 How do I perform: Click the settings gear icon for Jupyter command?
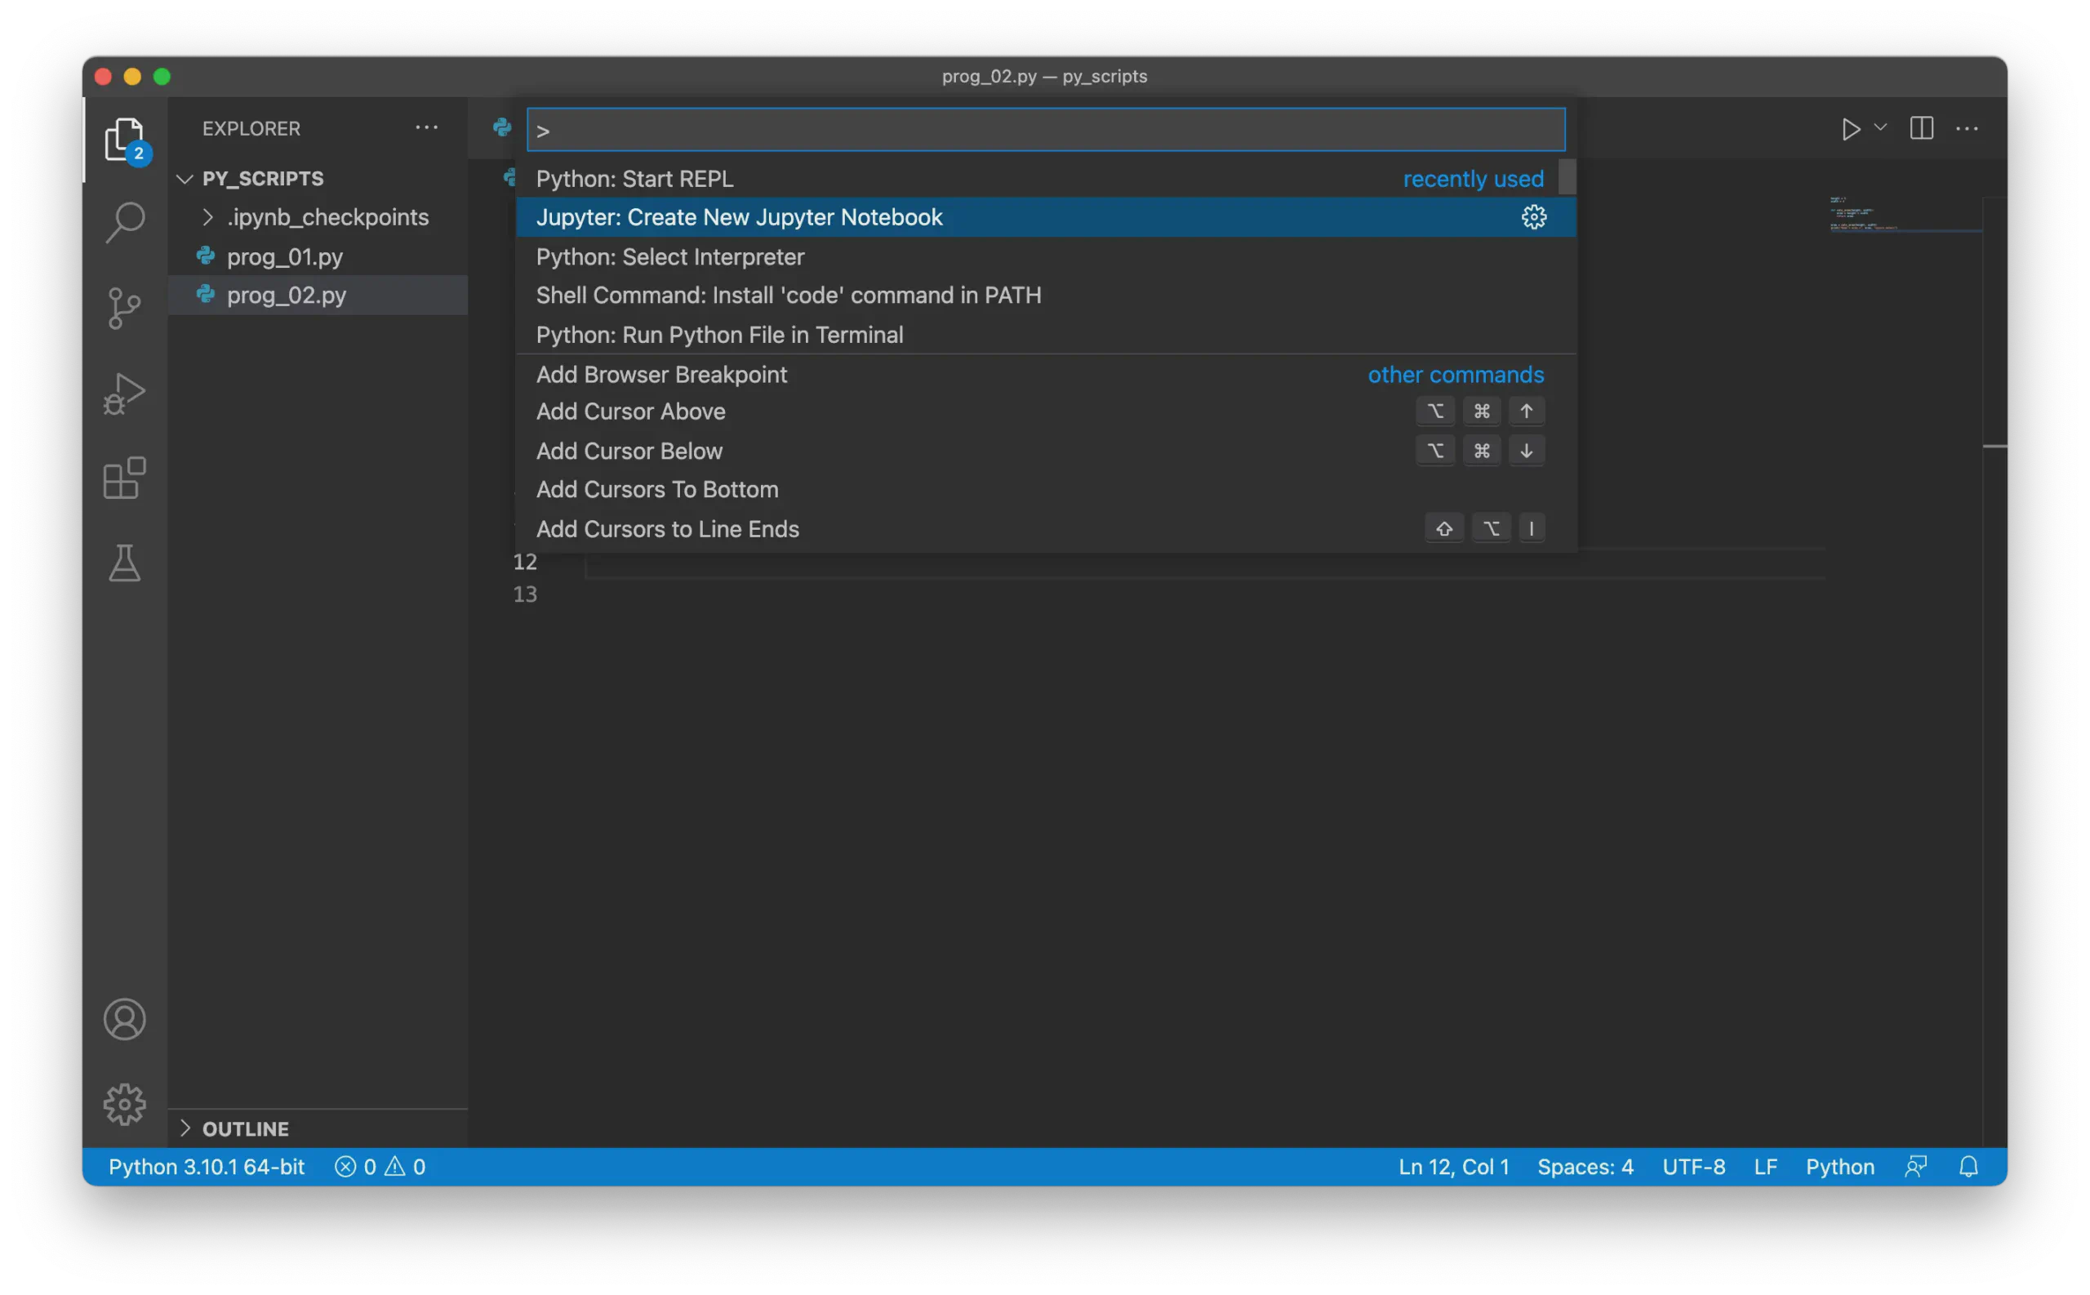1533,216
